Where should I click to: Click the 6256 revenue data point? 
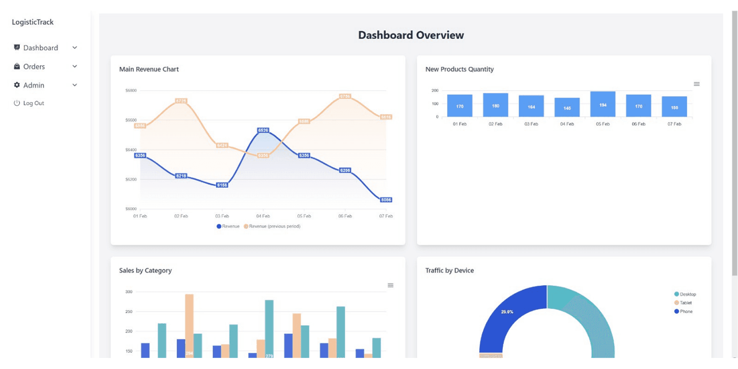point(345,170)
